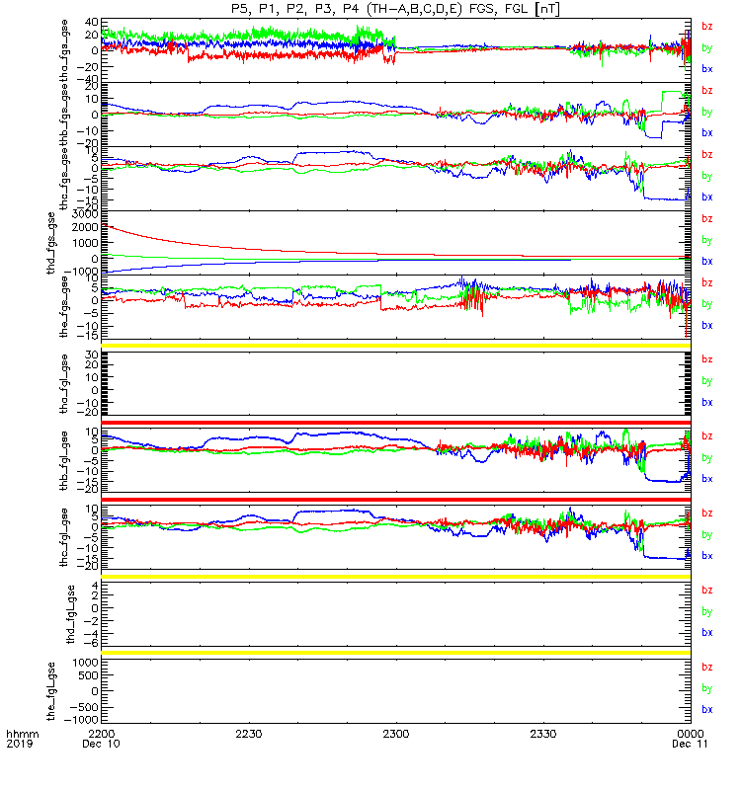Image resolution: width=741 pixels, height=790 pixels.
Task: Click the bx legend of tha_fgl_gse panel
Action: (707, 402)
